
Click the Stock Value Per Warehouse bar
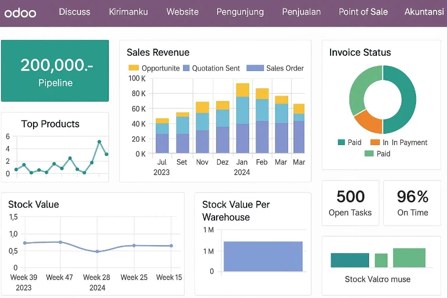coord(263,257)
